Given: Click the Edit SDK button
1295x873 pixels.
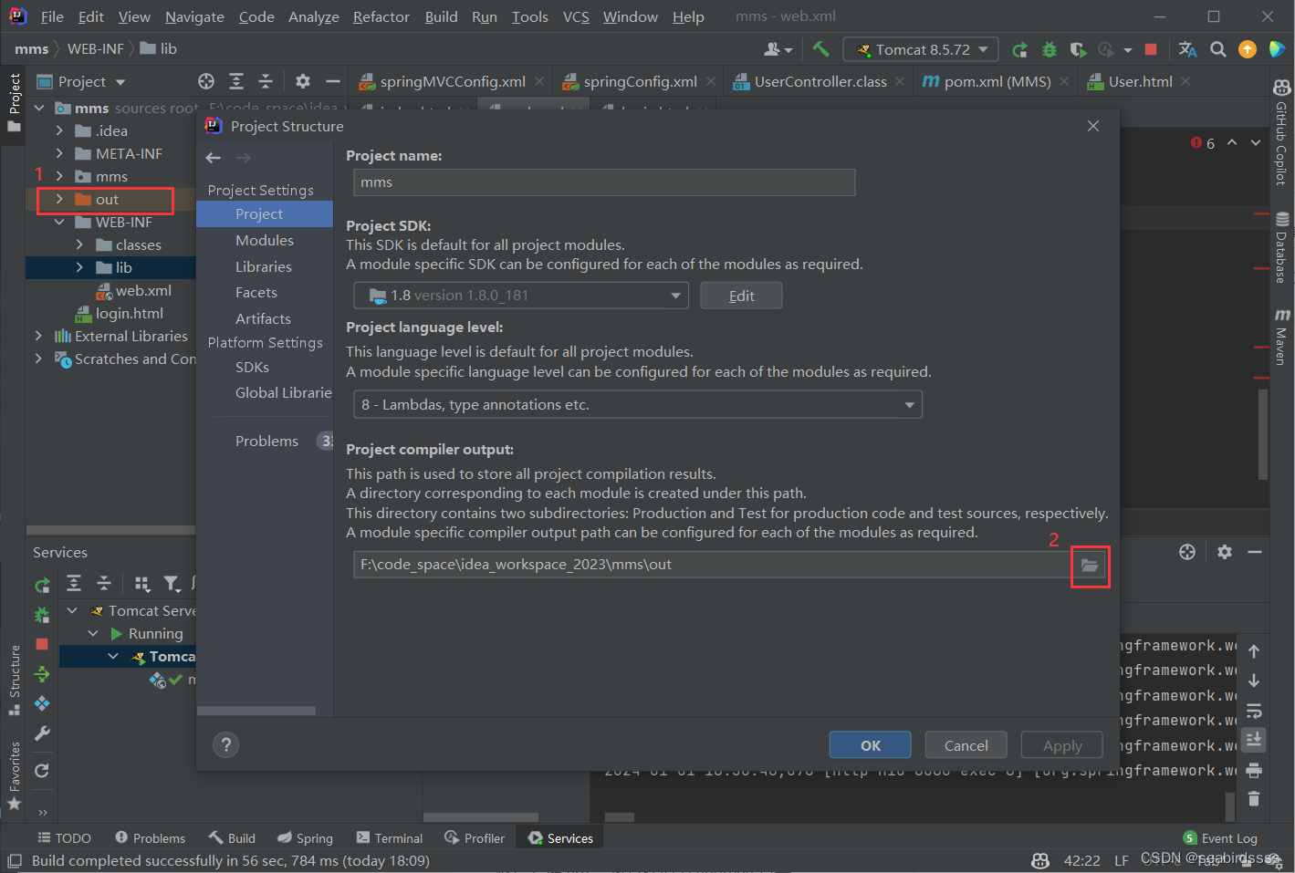Looking at the screenshot, I should click(741, 296).
